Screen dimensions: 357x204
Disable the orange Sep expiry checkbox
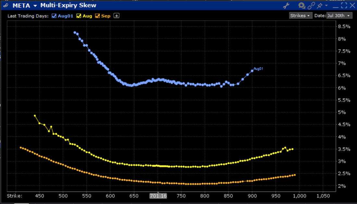[x=97, y=16]
